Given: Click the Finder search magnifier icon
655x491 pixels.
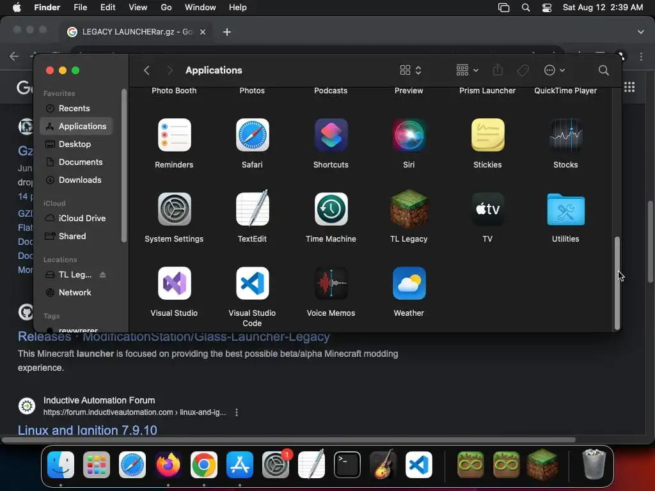Looking at the screenshot, I should (603, 70).
